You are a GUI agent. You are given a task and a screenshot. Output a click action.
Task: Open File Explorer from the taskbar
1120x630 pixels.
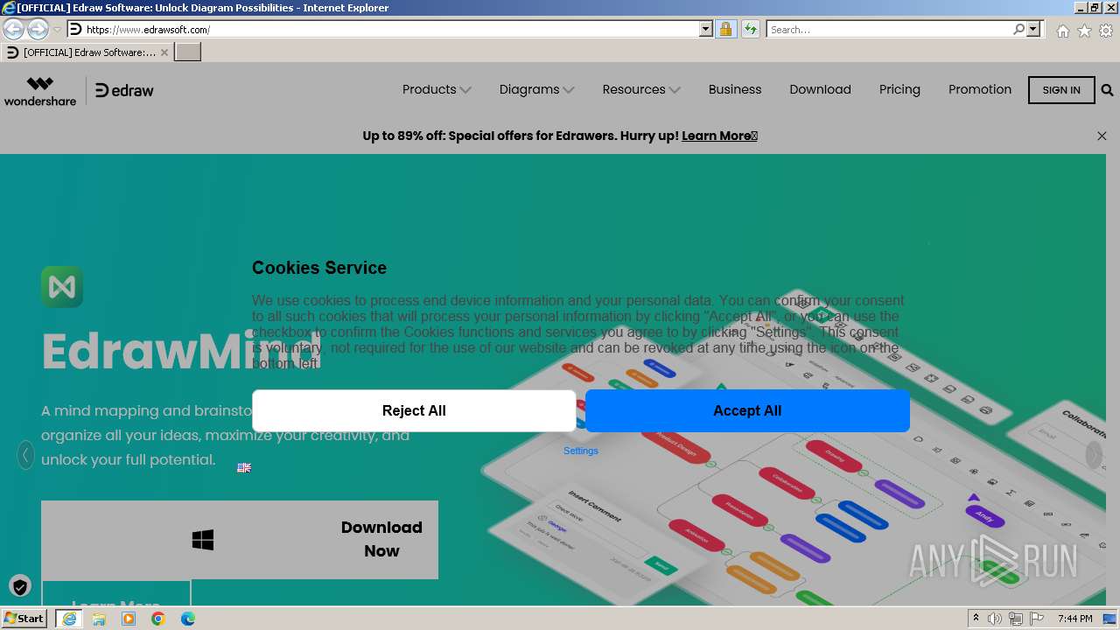tap(99, 619)
